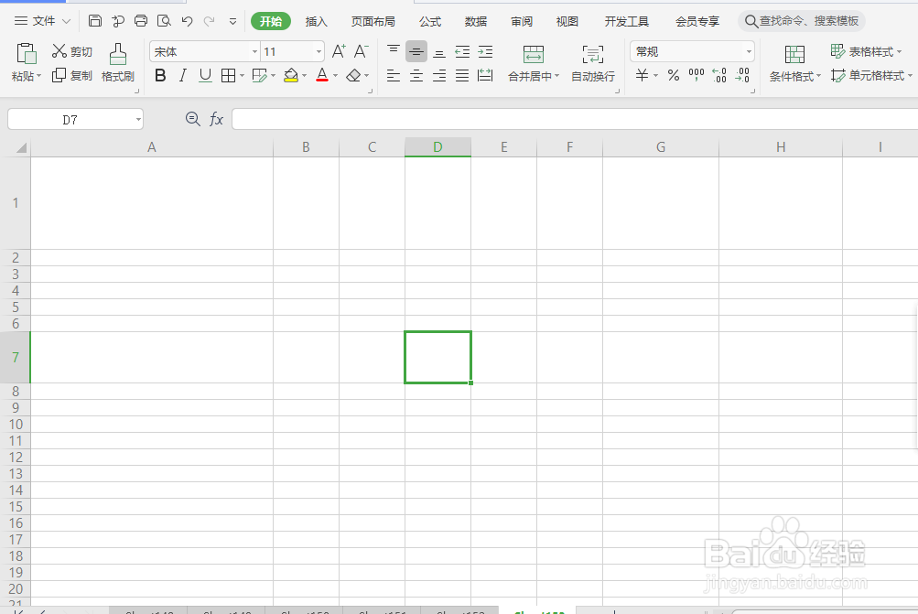This screenshot has height=614, width=918.
Task: Toggle 自动换行 wrap text
Action: [x=593, y=62]
